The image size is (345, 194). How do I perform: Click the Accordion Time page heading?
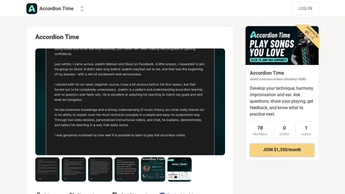coord(57,37)
